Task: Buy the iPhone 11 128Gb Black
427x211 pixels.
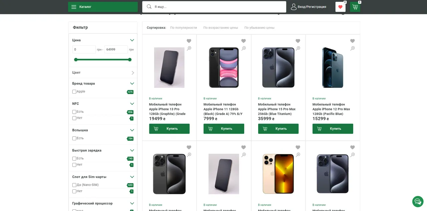Action: pyautogui.click(x=224, y=129)
